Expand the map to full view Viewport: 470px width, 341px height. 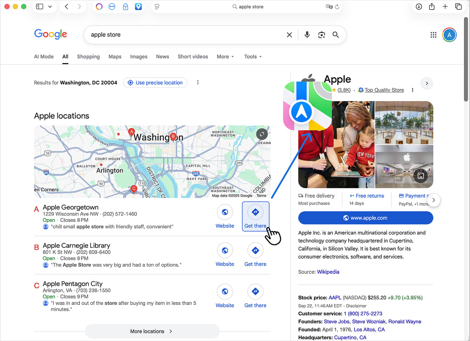pos(262,134)
